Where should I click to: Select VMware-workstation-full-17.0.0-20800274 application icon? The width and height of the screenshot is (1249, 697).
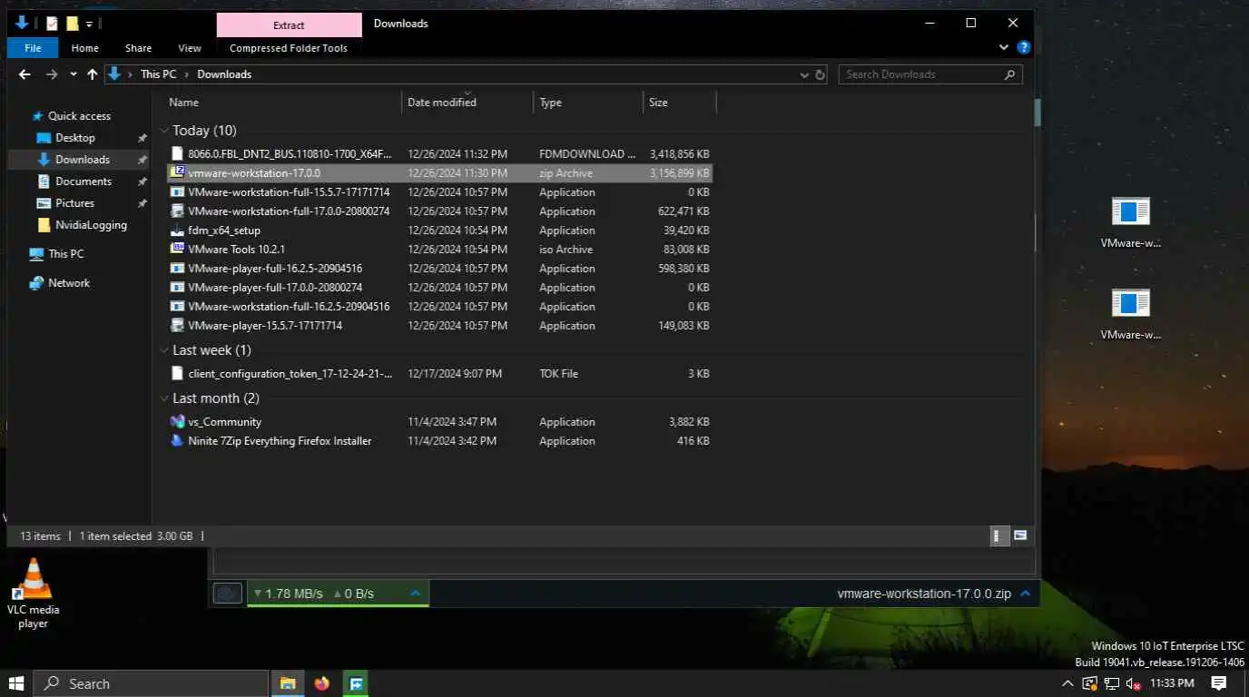(178, 211)
